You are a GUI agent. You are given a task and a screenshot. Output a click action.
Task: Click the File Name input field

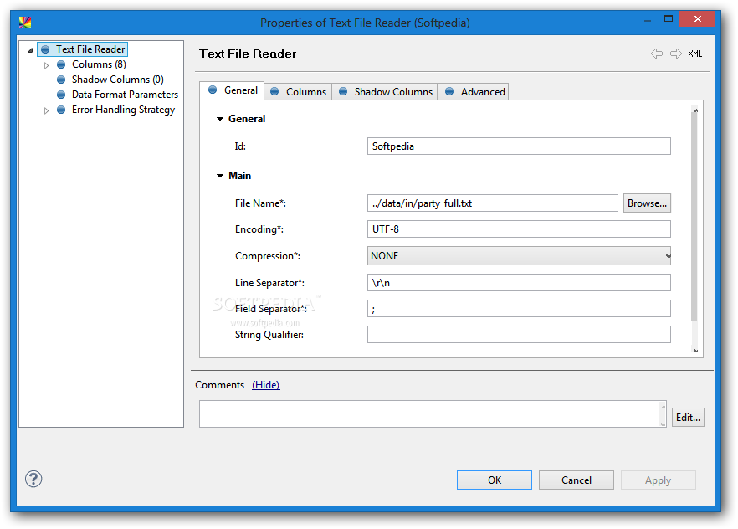pyautogui.click(x=492, y=203)
